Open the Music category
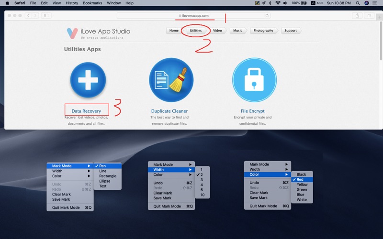 237,31
